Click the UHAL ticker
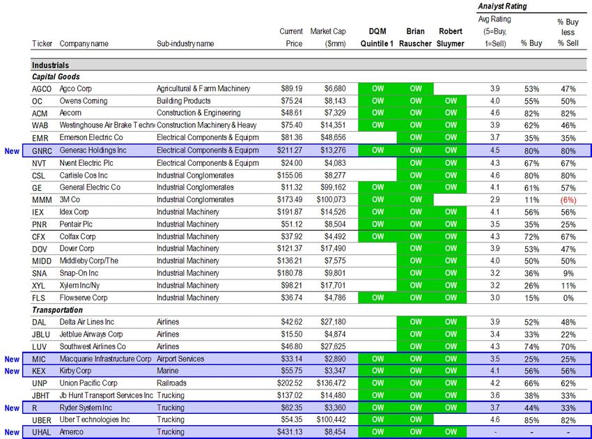Image resolution: width=592 pixels, height=439 pixels. (41, 432)
